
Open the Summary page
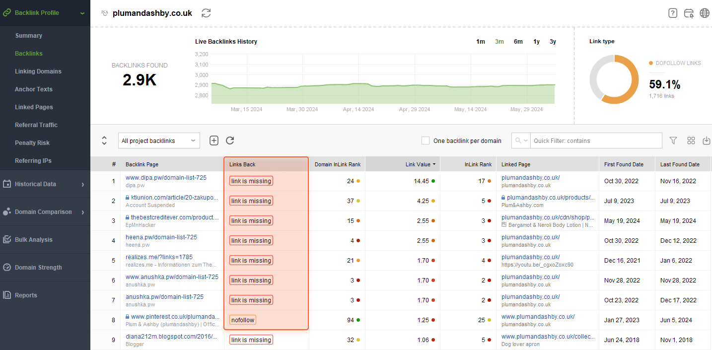tap(28, 36)
